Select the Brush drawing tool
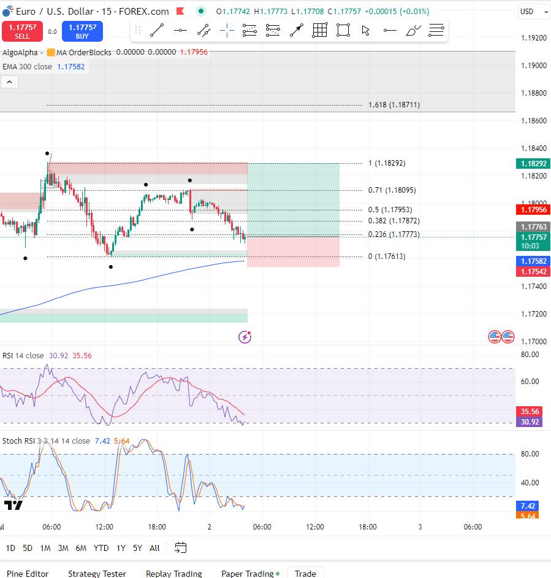 pyautogui.click(x=414, y=30)
